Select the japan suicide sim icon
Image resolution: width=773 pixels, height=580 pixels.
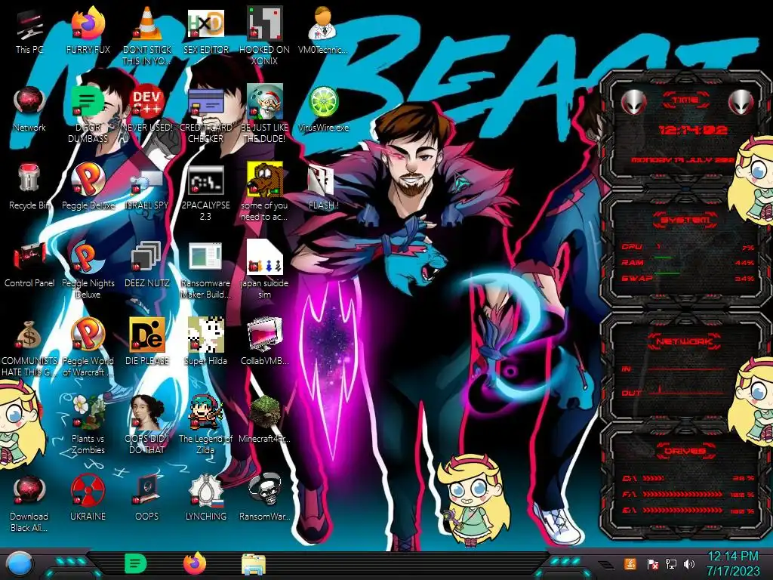[x=265, y=258]
